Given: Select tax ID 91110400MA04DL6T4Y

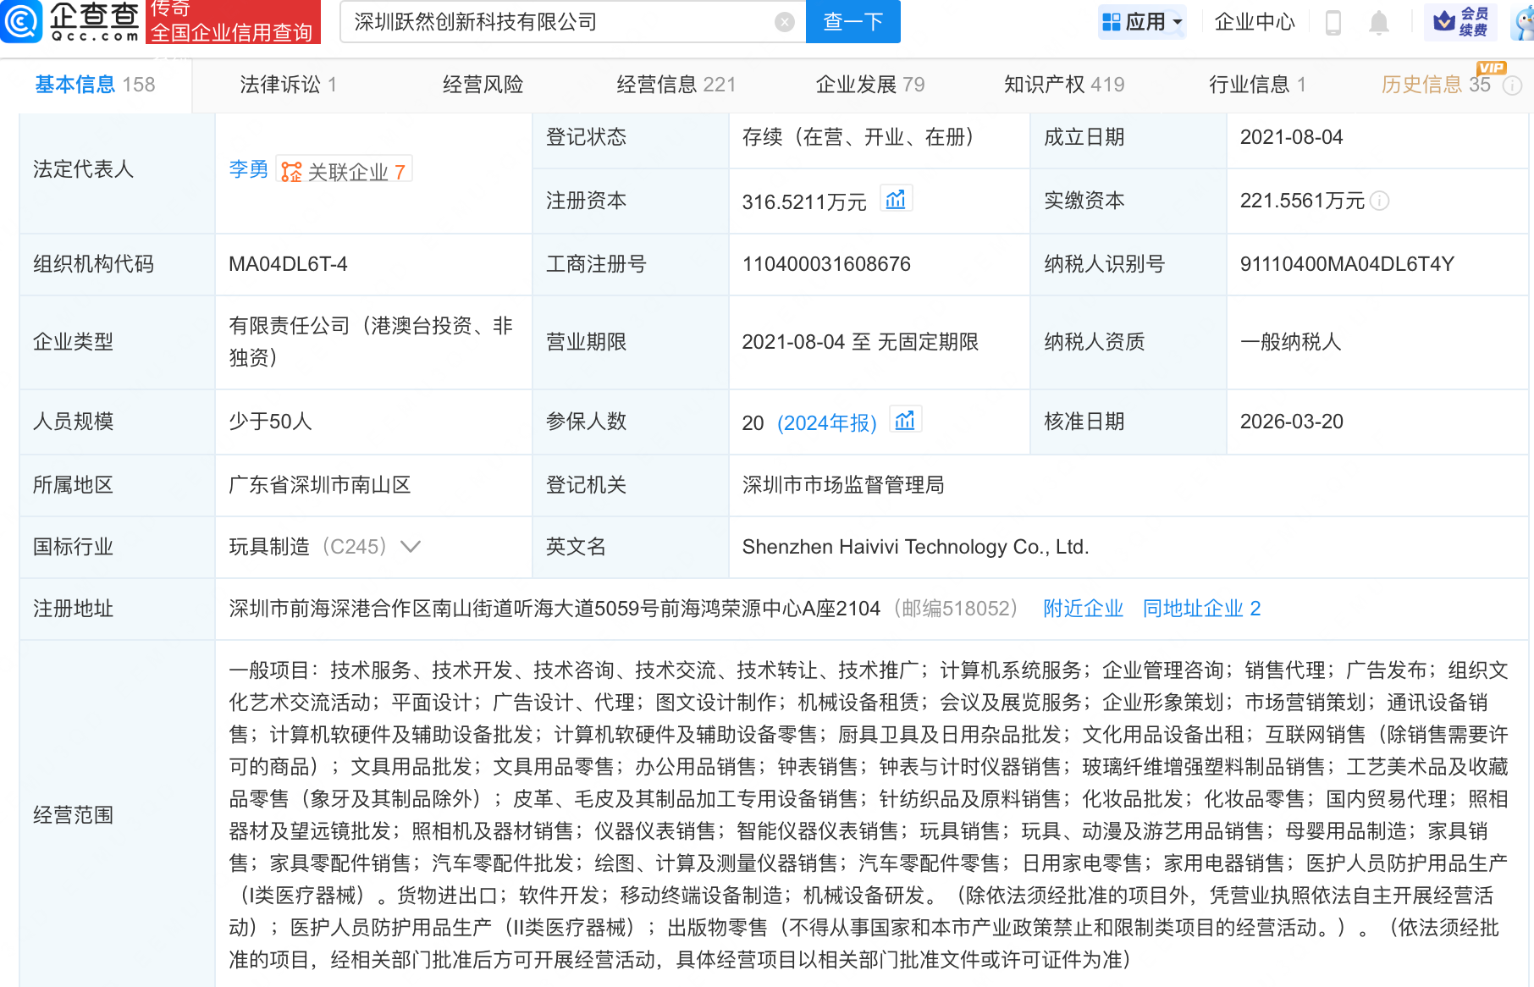Looking at the screenshot, I should [1347, 264].
